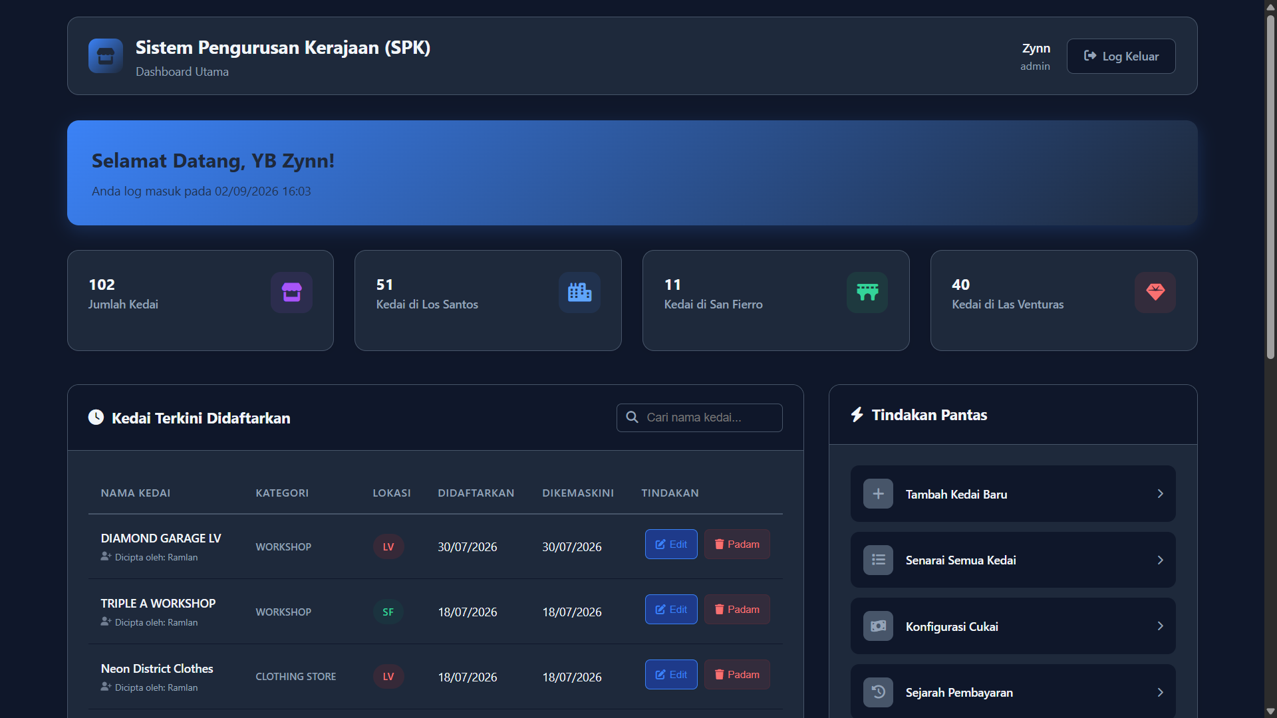Click the LV location badge for DIAMOND GARAGE LV
Screen dimensions: 1277x718
click(388, 546)
